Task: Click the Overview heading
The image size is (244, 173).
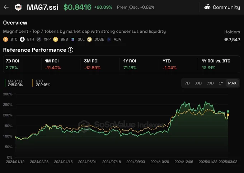Action: pos(15,23)
